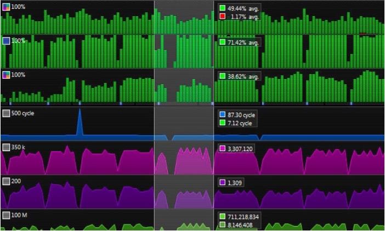Click the 500 cycle scale label
Image resolution: width=385 pixels, height=231 pixels.
coord(22,113)
